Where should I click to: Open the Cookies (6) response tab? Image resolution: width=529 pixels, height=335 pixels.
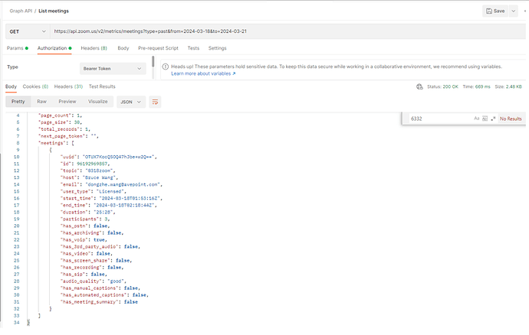[x=35, y=86]
